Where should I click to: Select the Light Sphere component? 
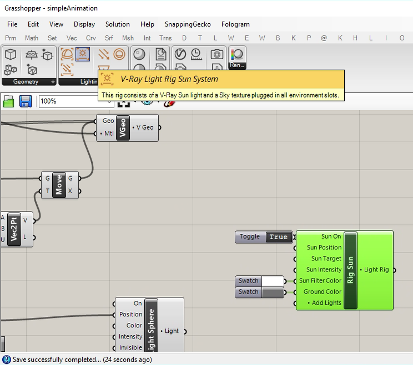151,325
